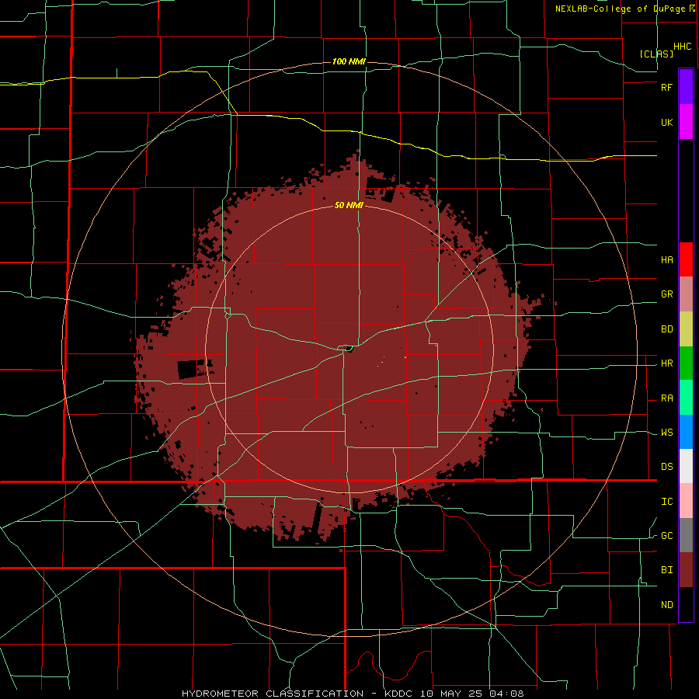Click the RA legend label
Image resolution: width=699 pixels, height=699 pixels.
pyautogui.click(x=666, y=398)
